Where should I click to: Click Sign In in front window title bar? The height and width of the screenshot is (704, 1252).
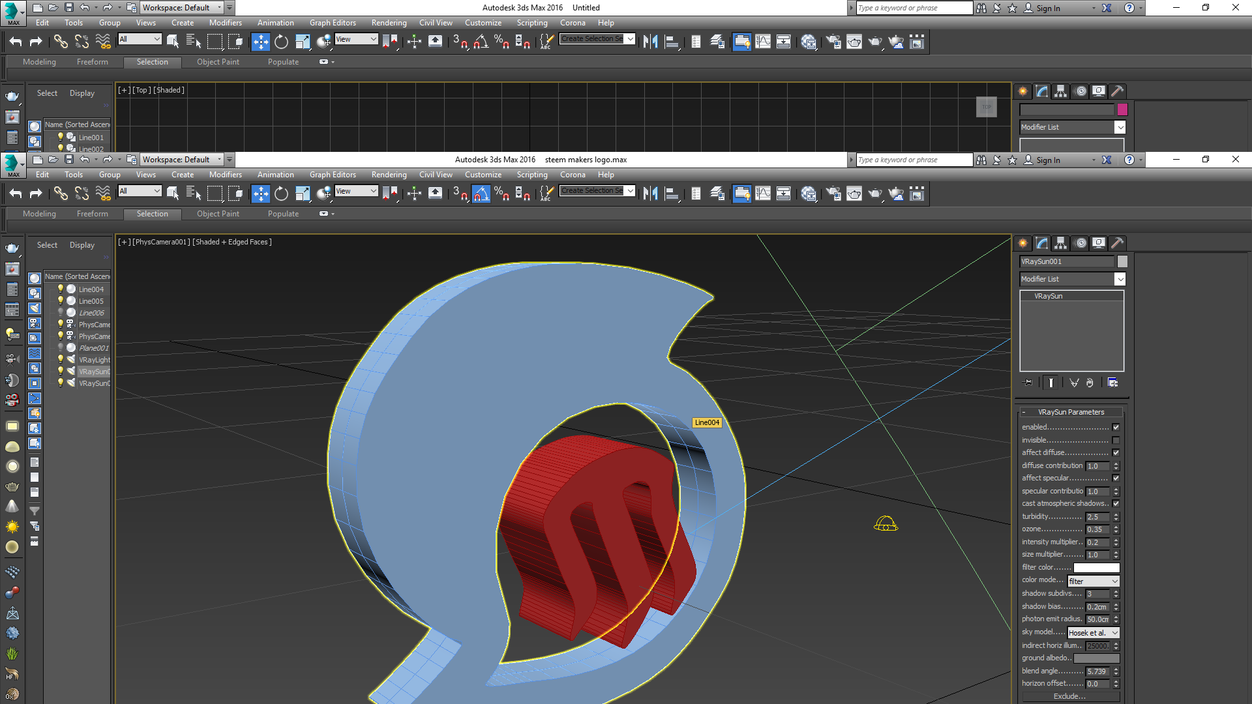pyautogui.click(x=1048, y=160)
